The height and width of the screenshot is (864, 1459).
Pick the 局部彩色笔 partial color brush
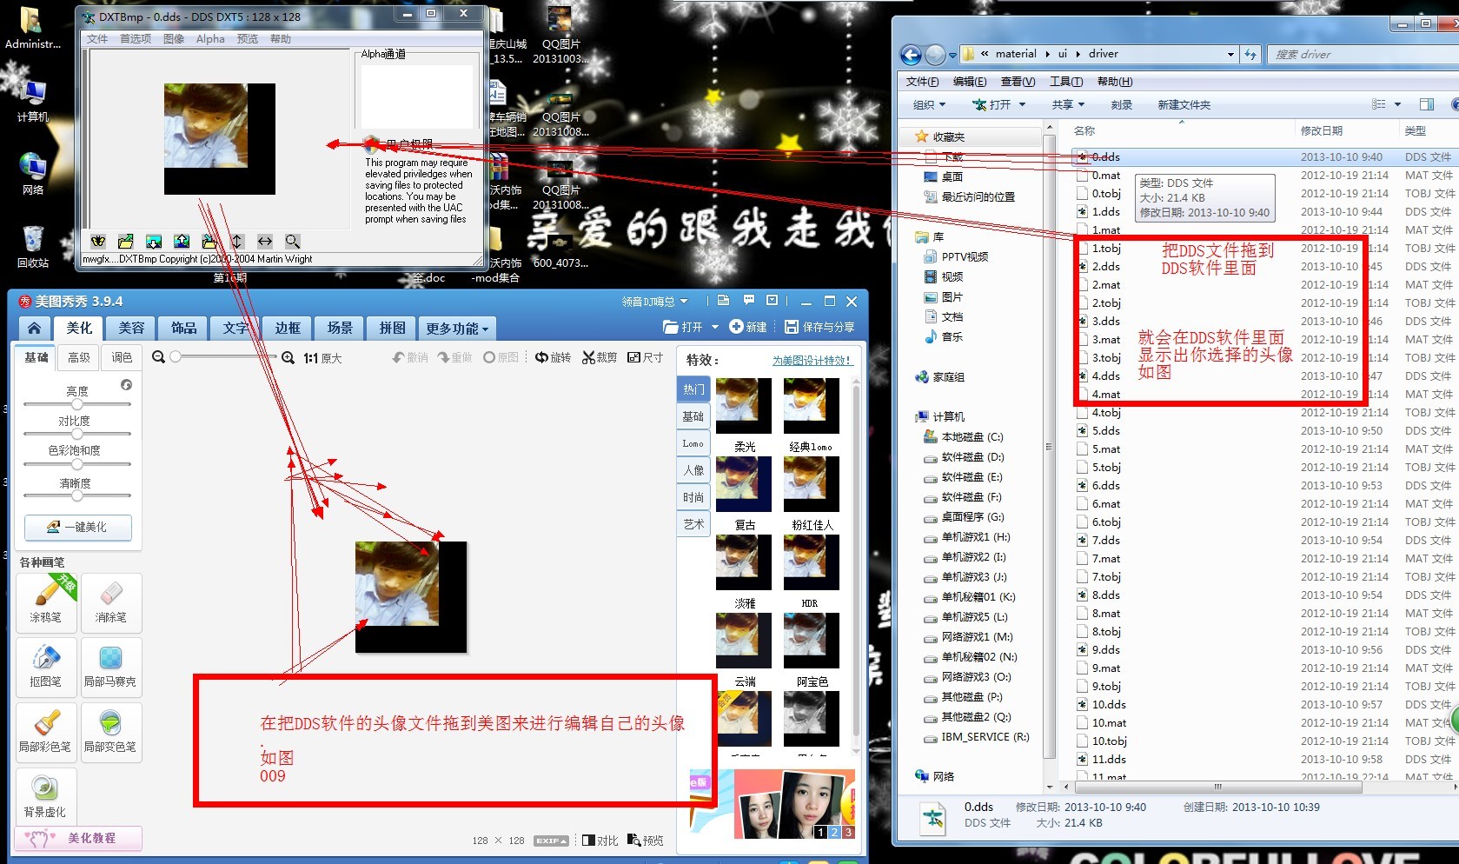46,731
